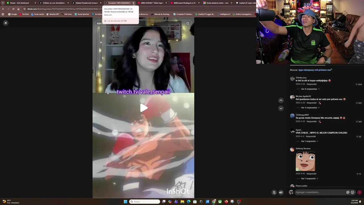Mute the video using the speaker icon
The width and height of the screenshot is (364, 205).
[x=281, y=192]
